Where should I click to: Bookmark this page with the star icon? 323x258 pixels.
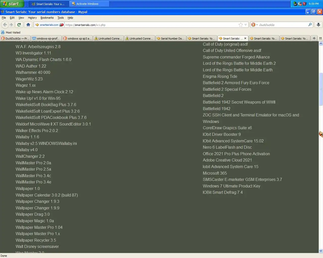coord(241,25)
